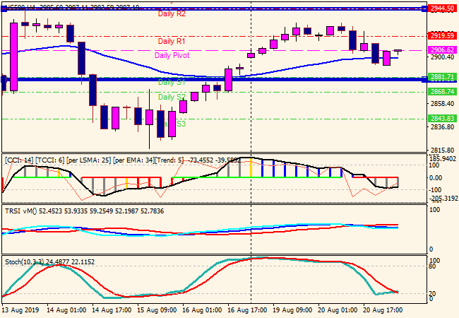This screenshot has height=318, width=459.
Task: Click the 2944.50 price tag
Action: click(x=442, y=8)
